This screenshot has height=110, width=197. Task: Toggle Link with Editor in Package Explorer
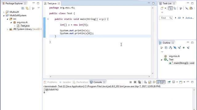[27, 8]
